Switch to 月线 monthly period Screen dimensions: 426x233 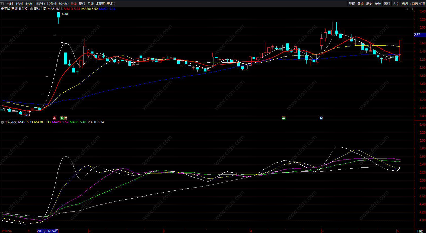(x=91, y=4)
